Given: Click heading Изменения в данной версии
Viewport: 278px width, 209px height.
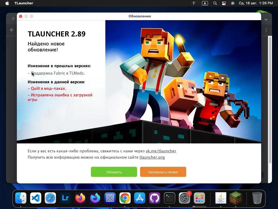Looking at the screenshot, I should [56, 82].
